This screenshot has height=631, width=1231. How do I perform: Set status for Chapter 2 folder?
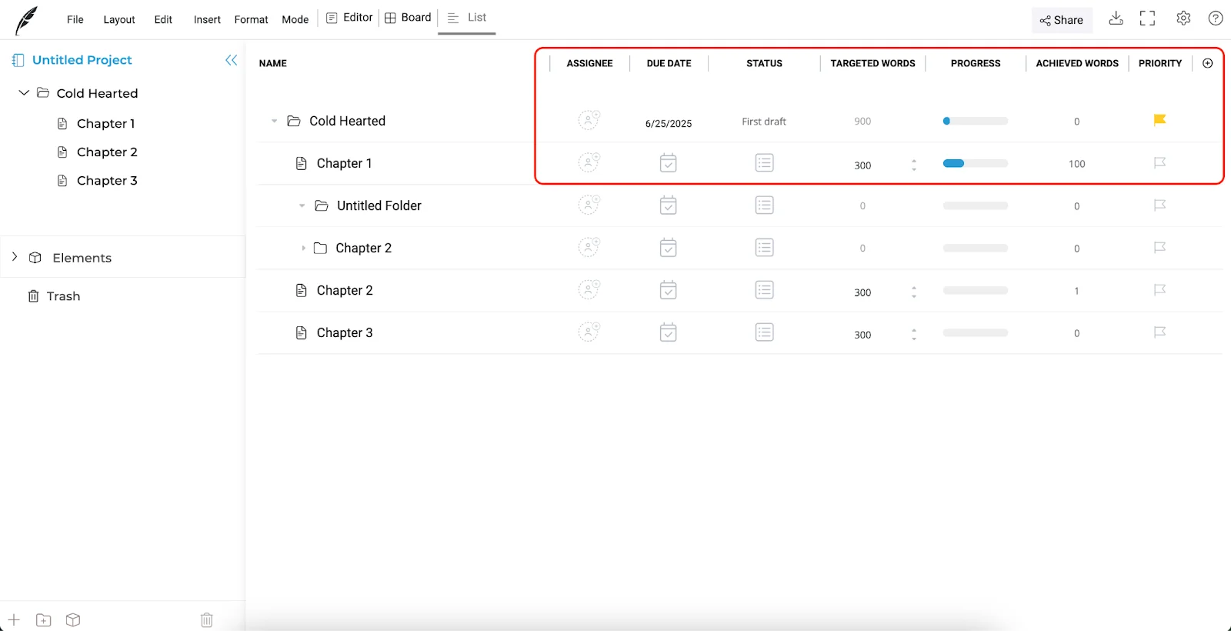(x=764, y=248)
